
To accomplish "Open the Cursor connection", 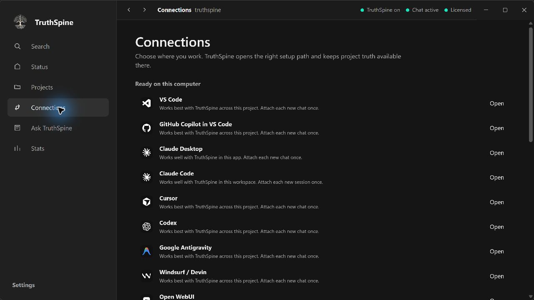I will pyautogui.click(x=496, y=202).
